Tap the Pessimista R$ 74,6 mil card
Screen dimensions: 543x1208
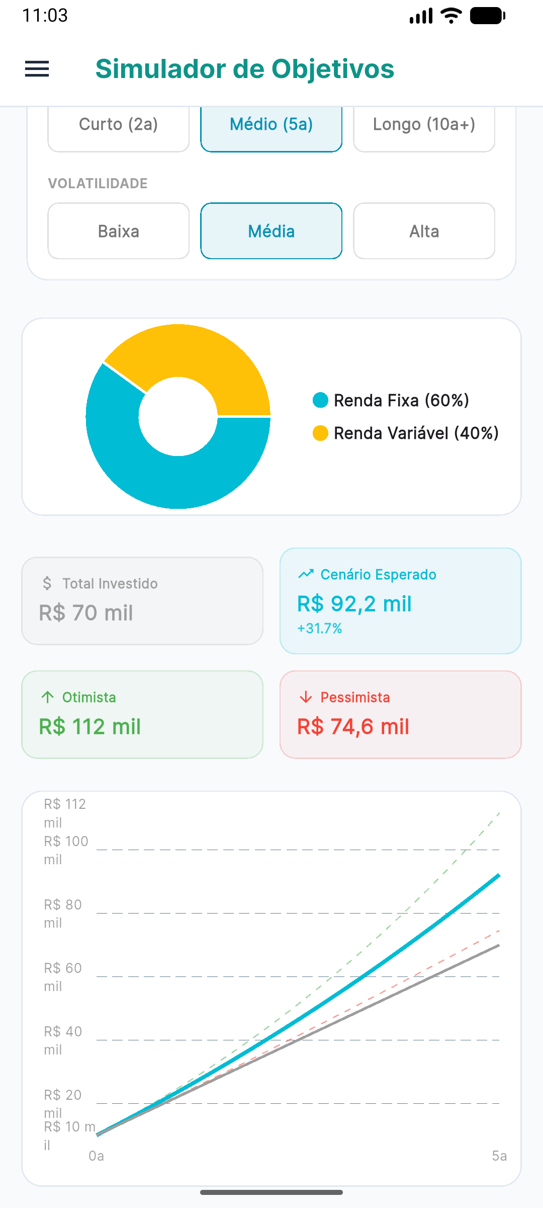[400, 714]
